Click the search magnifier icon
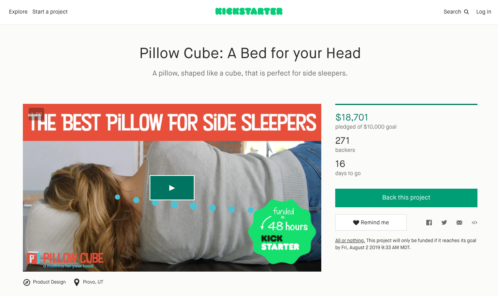The height and width of the screenshot is (296, 498). 466,12
